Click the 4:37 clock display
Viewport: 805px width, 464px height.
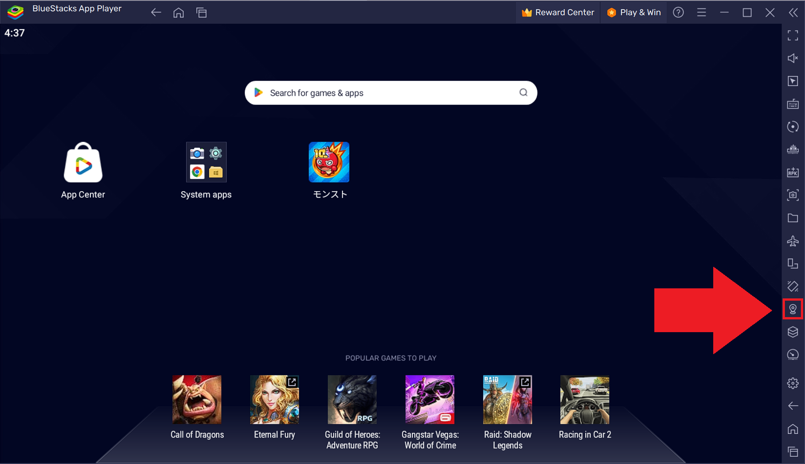click(15, 33)
